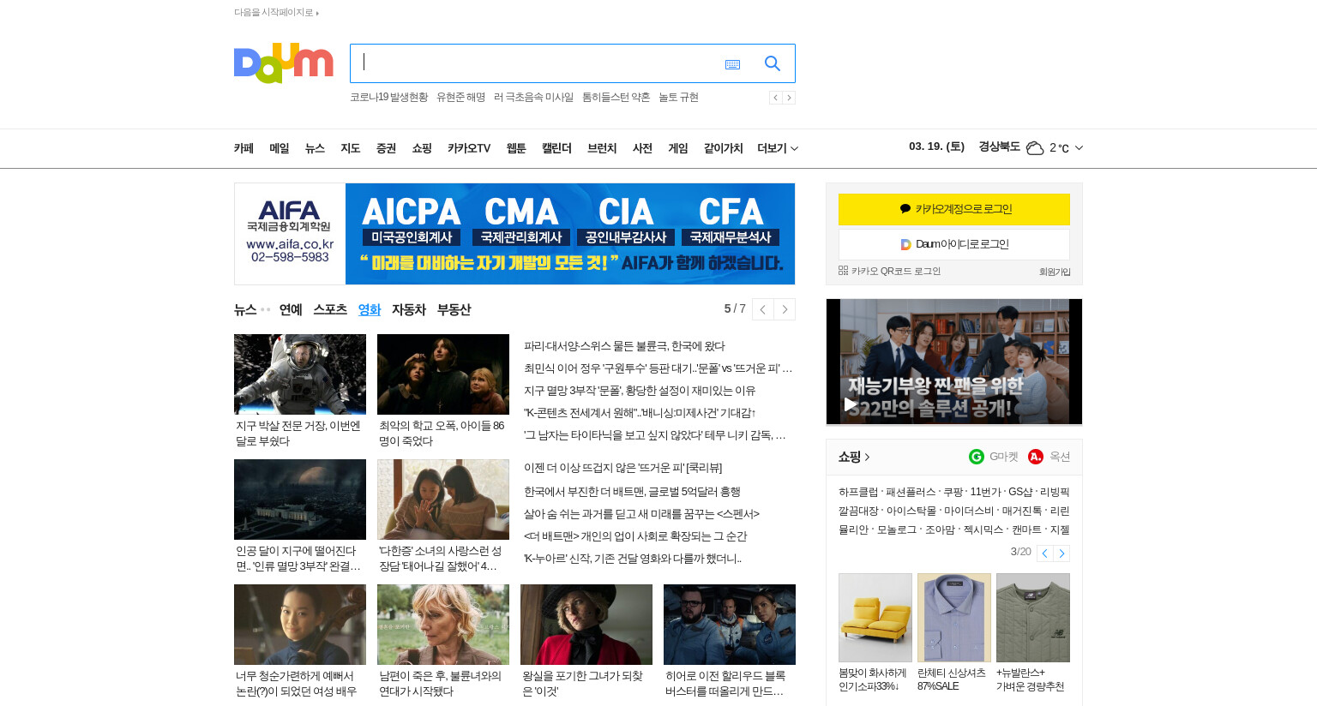This screenshot has width=1317, height=706.
Task: Open 카페 in the navigation bar
Action: point(244,148)
